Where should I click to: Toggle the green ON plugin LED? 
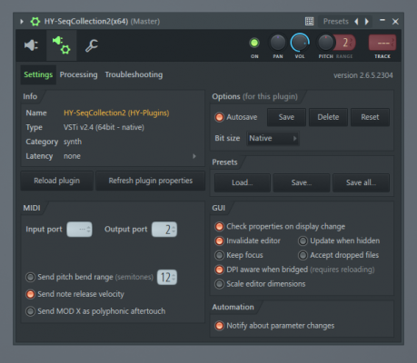[254, 43]
